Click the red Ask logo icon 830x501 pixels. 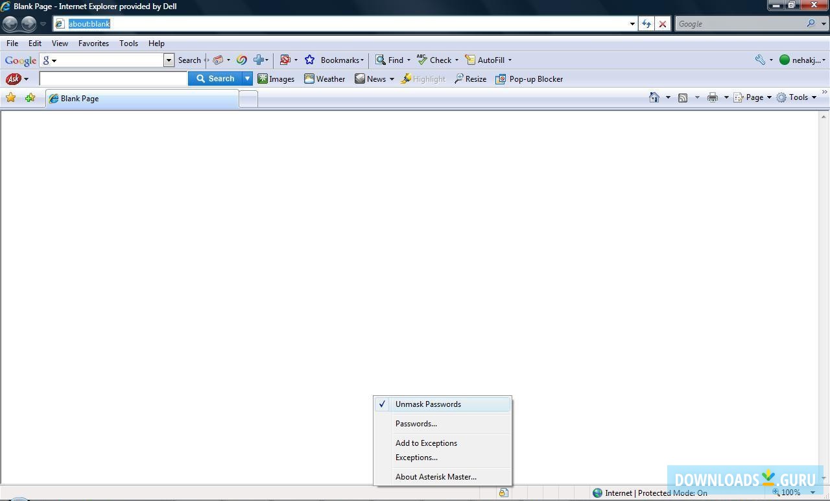click(x=13, y=79)
